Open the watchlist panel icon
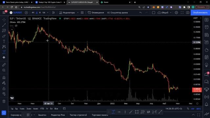 coord(206,20)
